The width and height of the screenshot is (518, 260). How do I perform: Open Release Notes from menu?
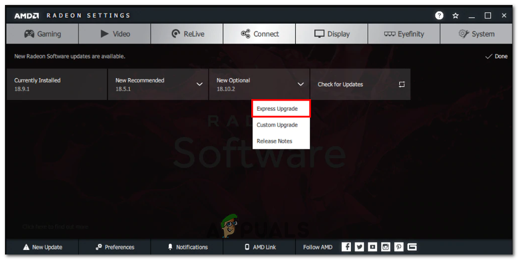pos(281,141)
